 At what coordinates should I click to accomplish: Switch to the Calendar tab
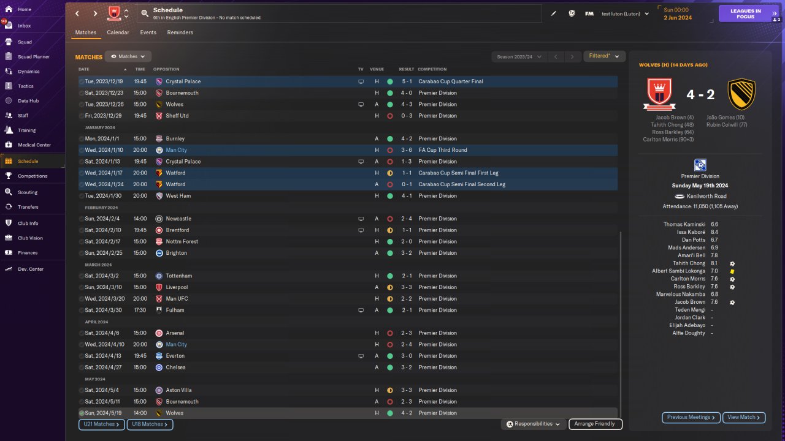pos(118,32)
